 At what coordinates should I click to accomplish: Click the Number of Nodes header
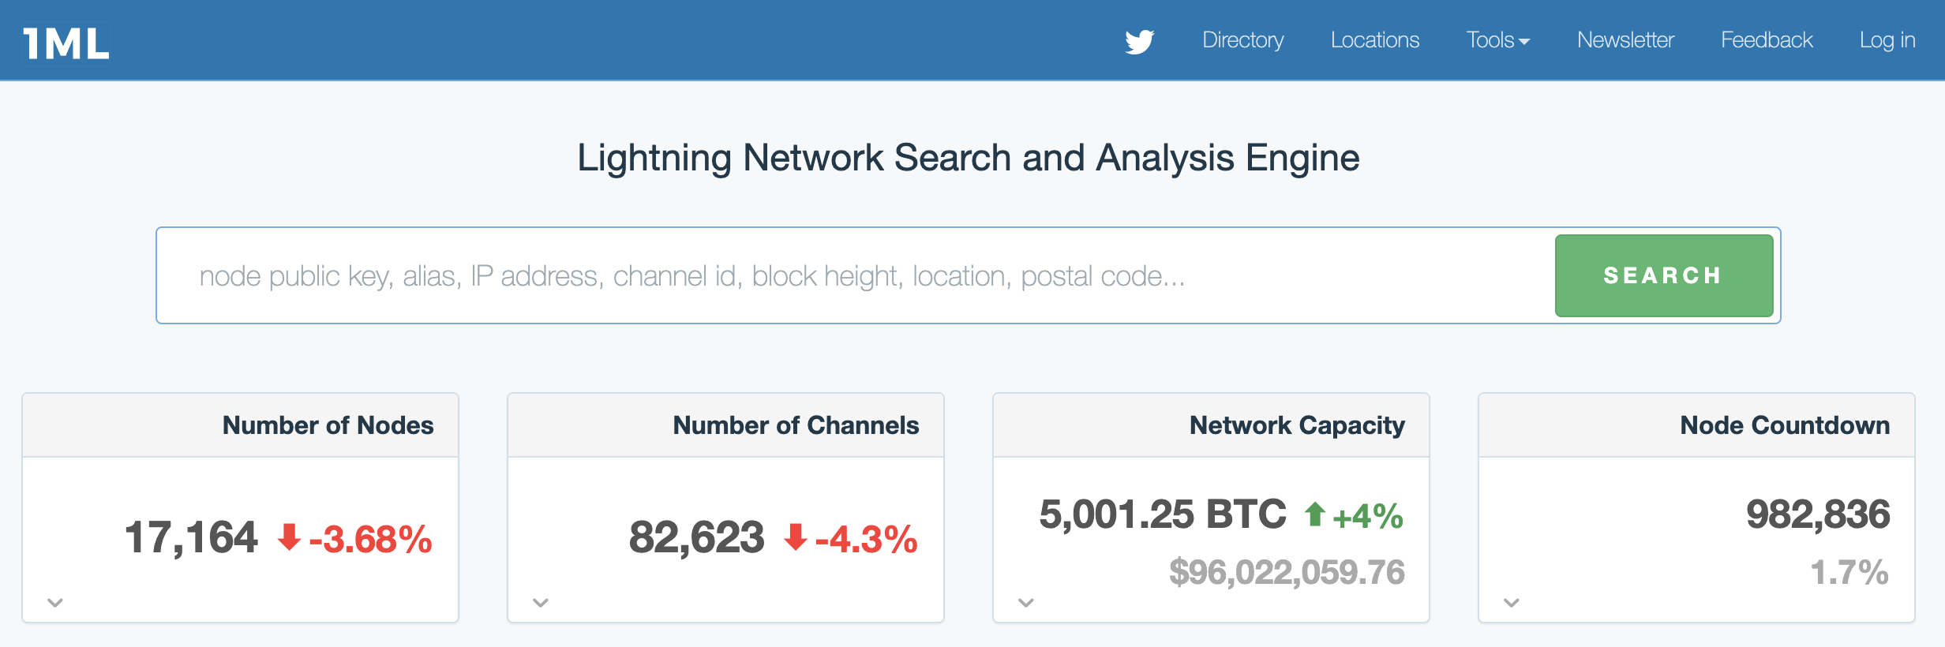328,425
